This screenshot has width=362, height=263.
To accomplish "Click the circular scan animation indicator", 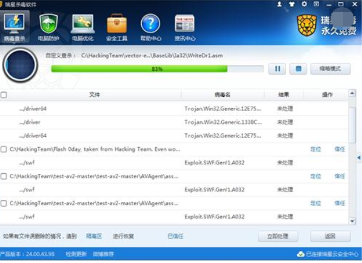I will 20,65.
